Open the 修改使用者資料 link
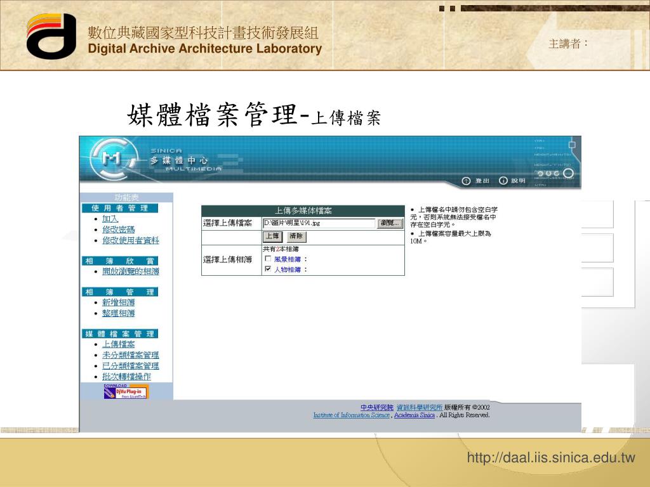 (x=131, y=240)
